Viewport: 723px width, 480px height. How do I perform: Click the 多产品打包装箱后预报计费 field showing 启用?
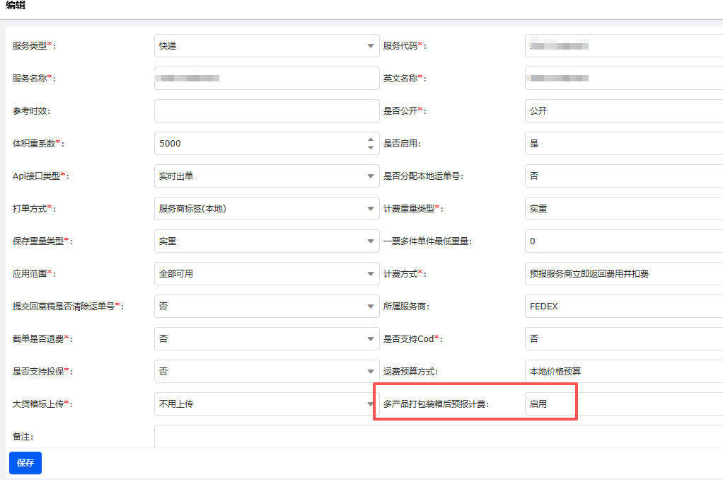pyautogui.click(x=552, y=404)
